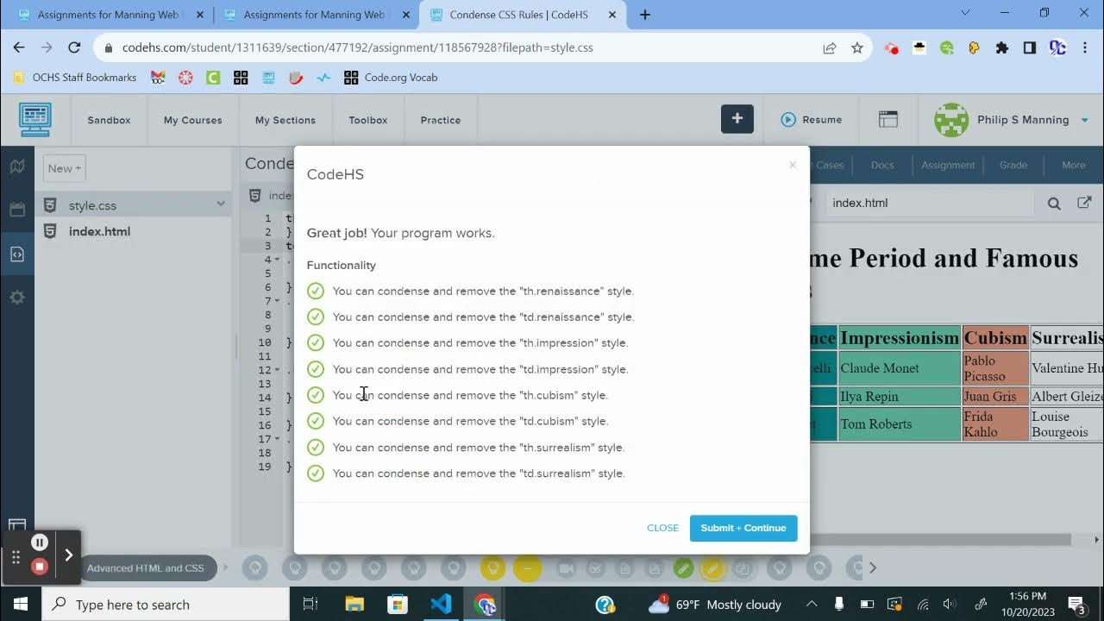Select style.css in file tree
The height and width of the screenshot is (621, 1104).
[92, 205]
